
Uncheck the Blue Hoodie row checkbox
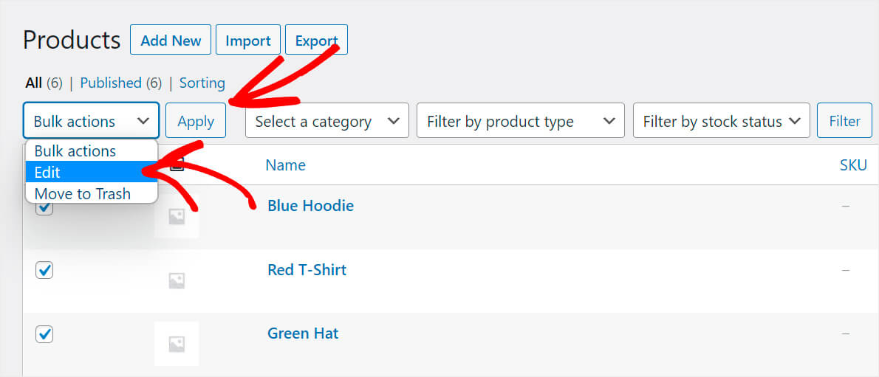click(x=44, y=208)
